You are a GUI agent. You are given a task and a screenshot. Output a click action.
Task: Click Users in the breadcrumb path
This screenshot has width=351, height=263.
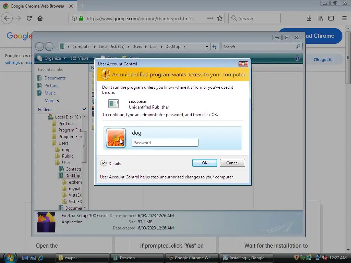click(137, 47)
